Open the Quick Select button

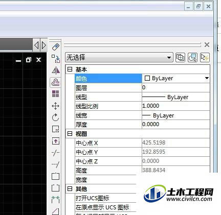click(x=205, y=57)
